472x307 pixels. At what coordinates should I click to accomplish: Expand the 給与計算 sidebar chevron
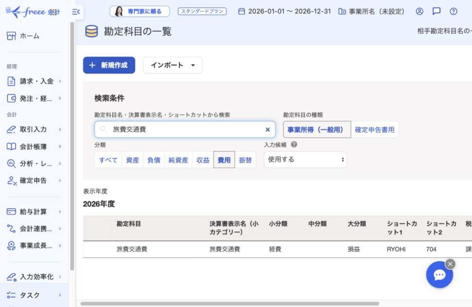click(x=60, y=212)
